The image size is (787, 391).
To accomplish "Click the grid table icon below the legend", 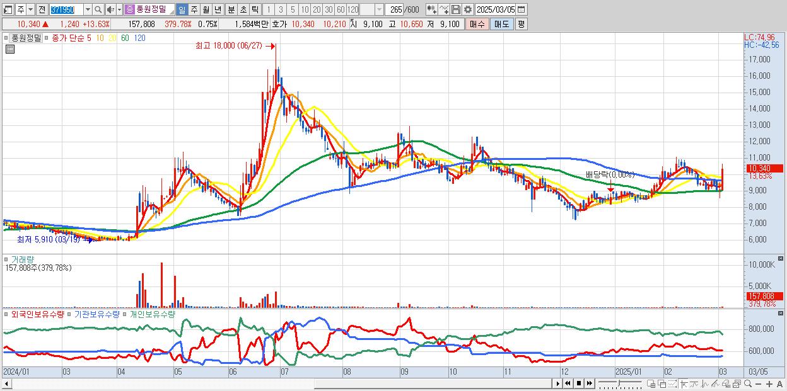I will pos(9,49).
